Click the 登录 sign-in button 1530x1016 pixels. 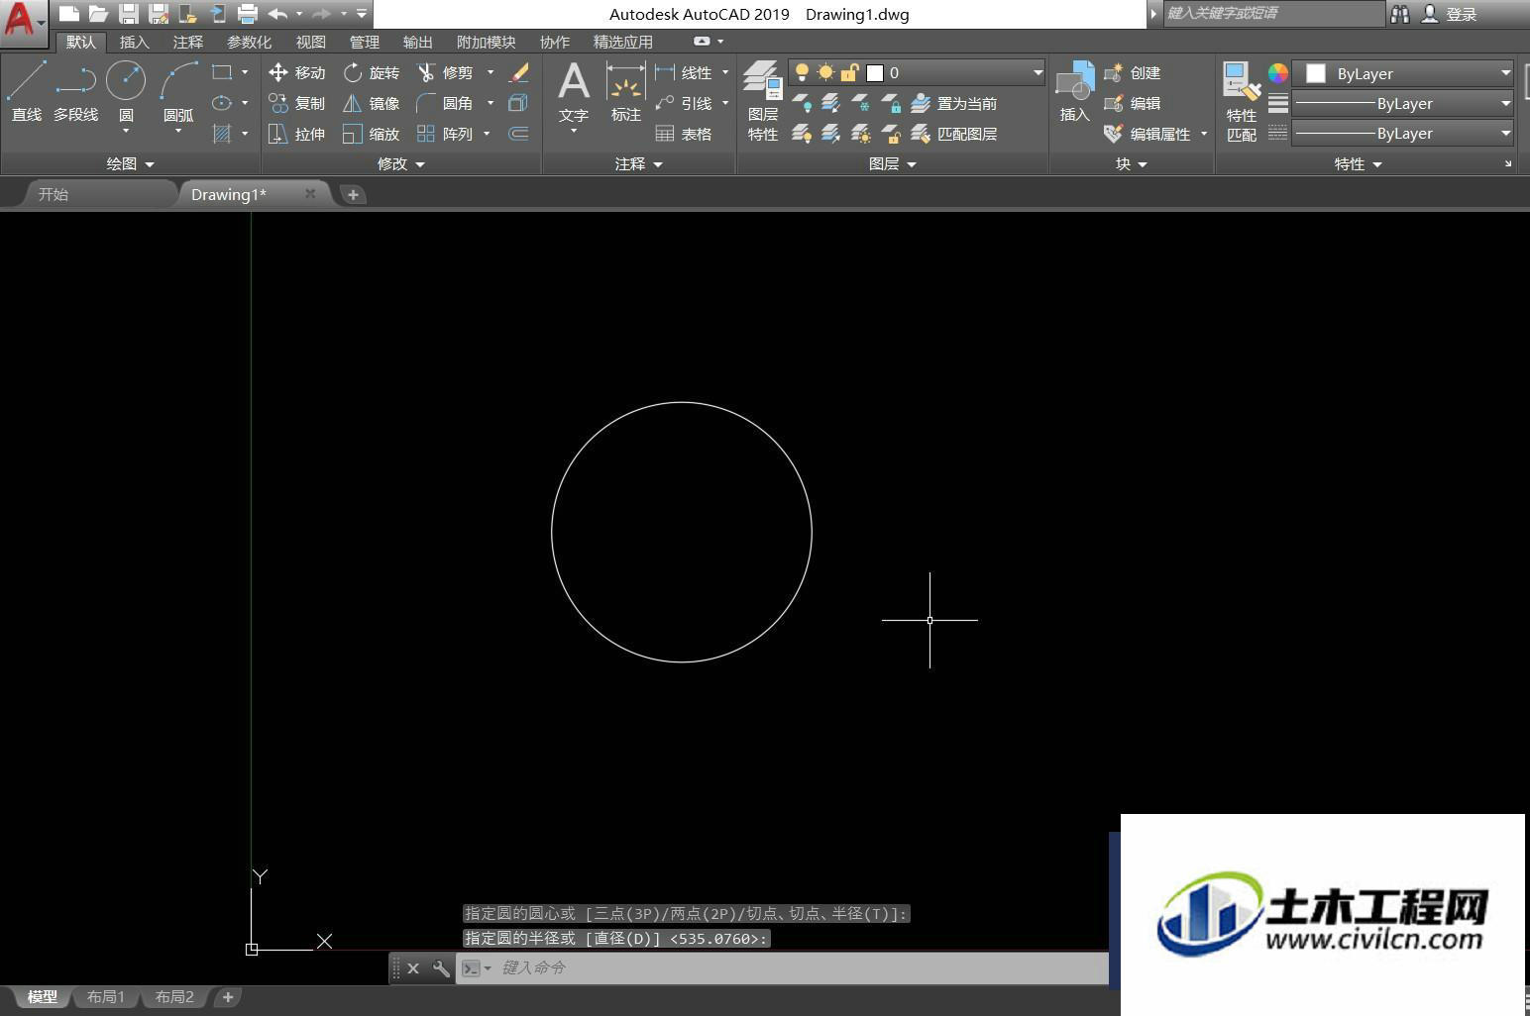click(1450, 14)
